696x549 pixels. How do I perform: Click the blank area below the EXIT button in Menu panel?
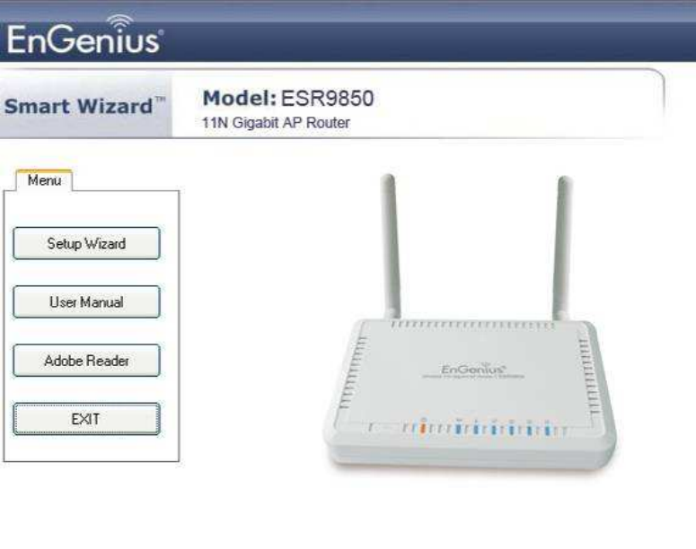[x=91, y=448]
